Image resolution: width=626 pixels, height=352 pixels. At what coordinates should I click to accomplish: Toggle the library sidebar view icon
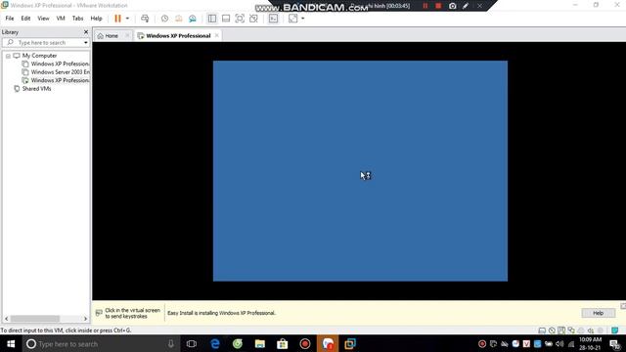coord(212,19)
